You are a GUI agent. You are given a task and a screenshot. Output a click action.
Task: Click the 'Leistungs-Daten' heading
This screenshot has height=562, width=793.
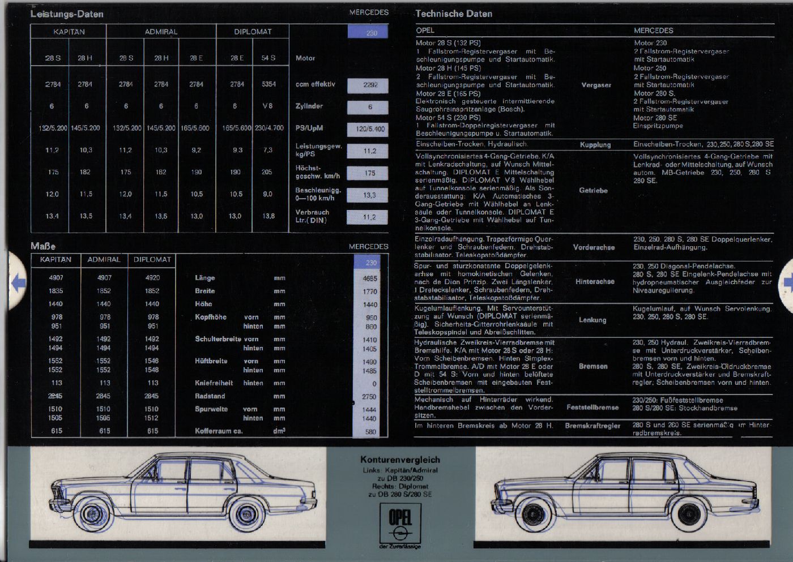pos(67,14)
